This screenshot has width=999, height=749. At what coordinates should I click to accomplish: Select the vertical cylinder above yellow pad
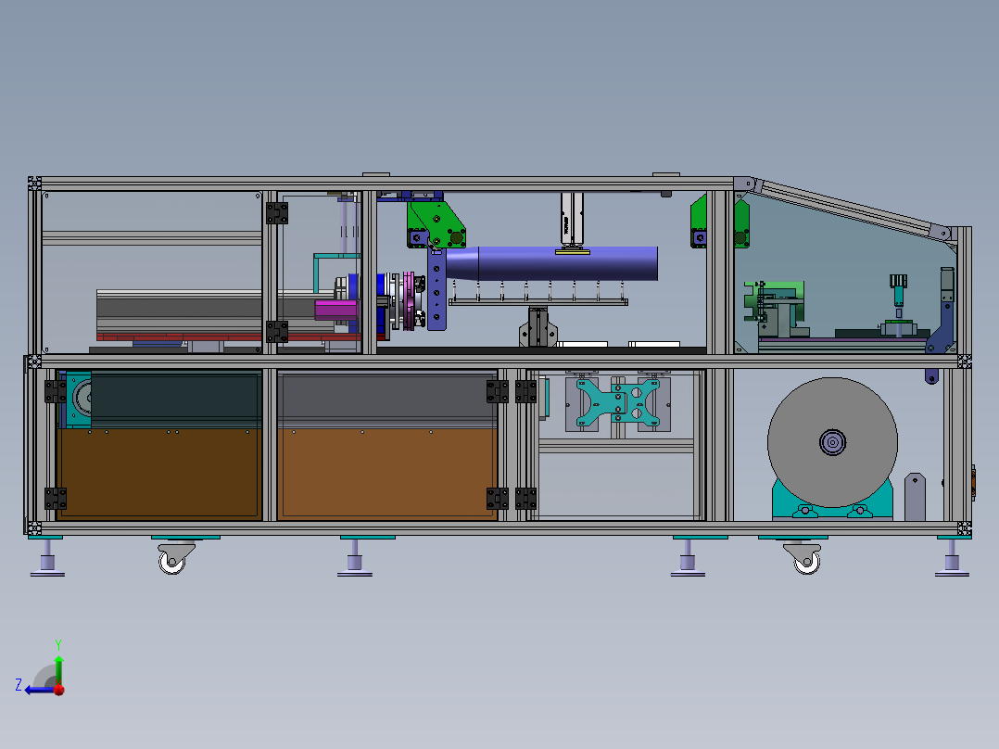click(x=572, y=220)
